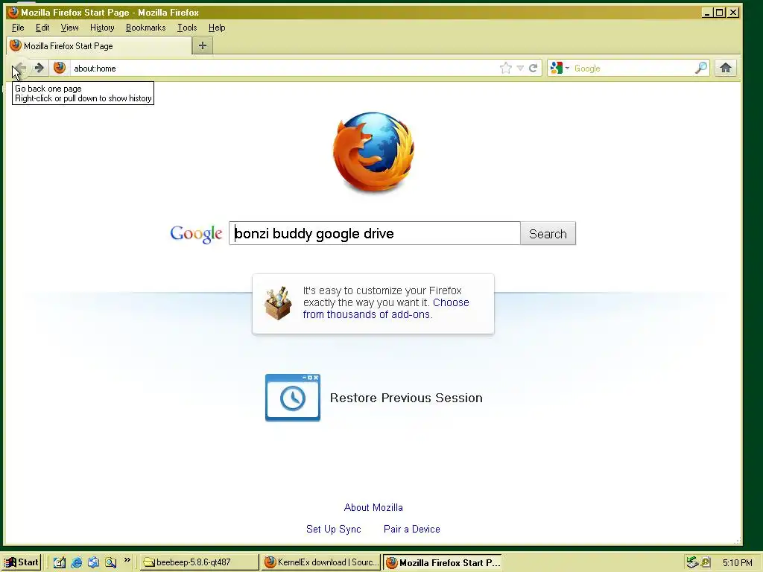
Task: Open the Pair a Device link
Action: 411,530
